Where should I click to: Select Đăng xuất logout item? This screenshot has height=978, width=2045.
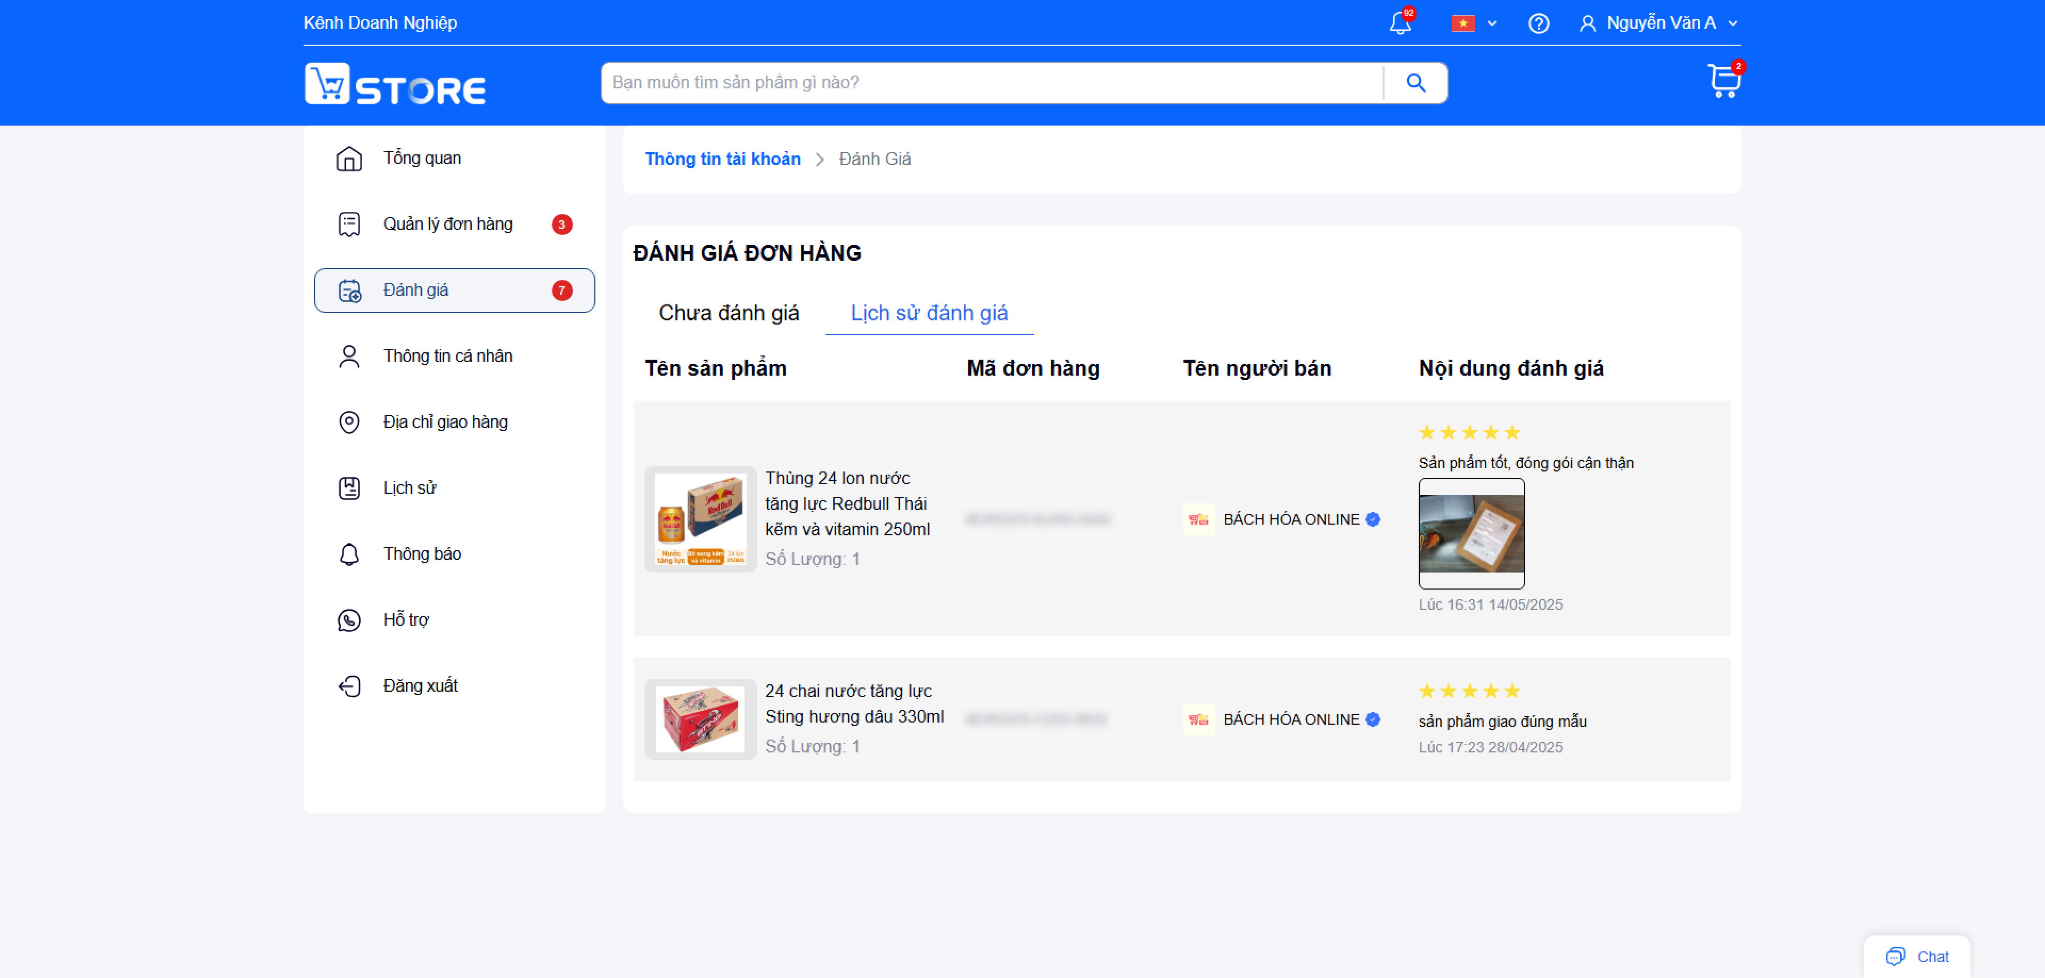(454, 685)
